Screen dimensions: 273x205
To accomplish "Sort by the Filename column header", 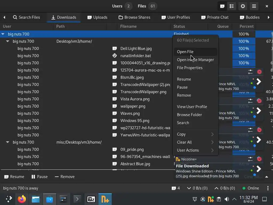I will coord(144,26).
